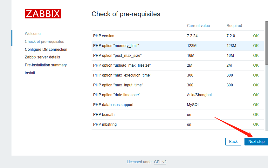Click OK status for max_execution_time row
This screenshot has height=168, width=268.
256,75
